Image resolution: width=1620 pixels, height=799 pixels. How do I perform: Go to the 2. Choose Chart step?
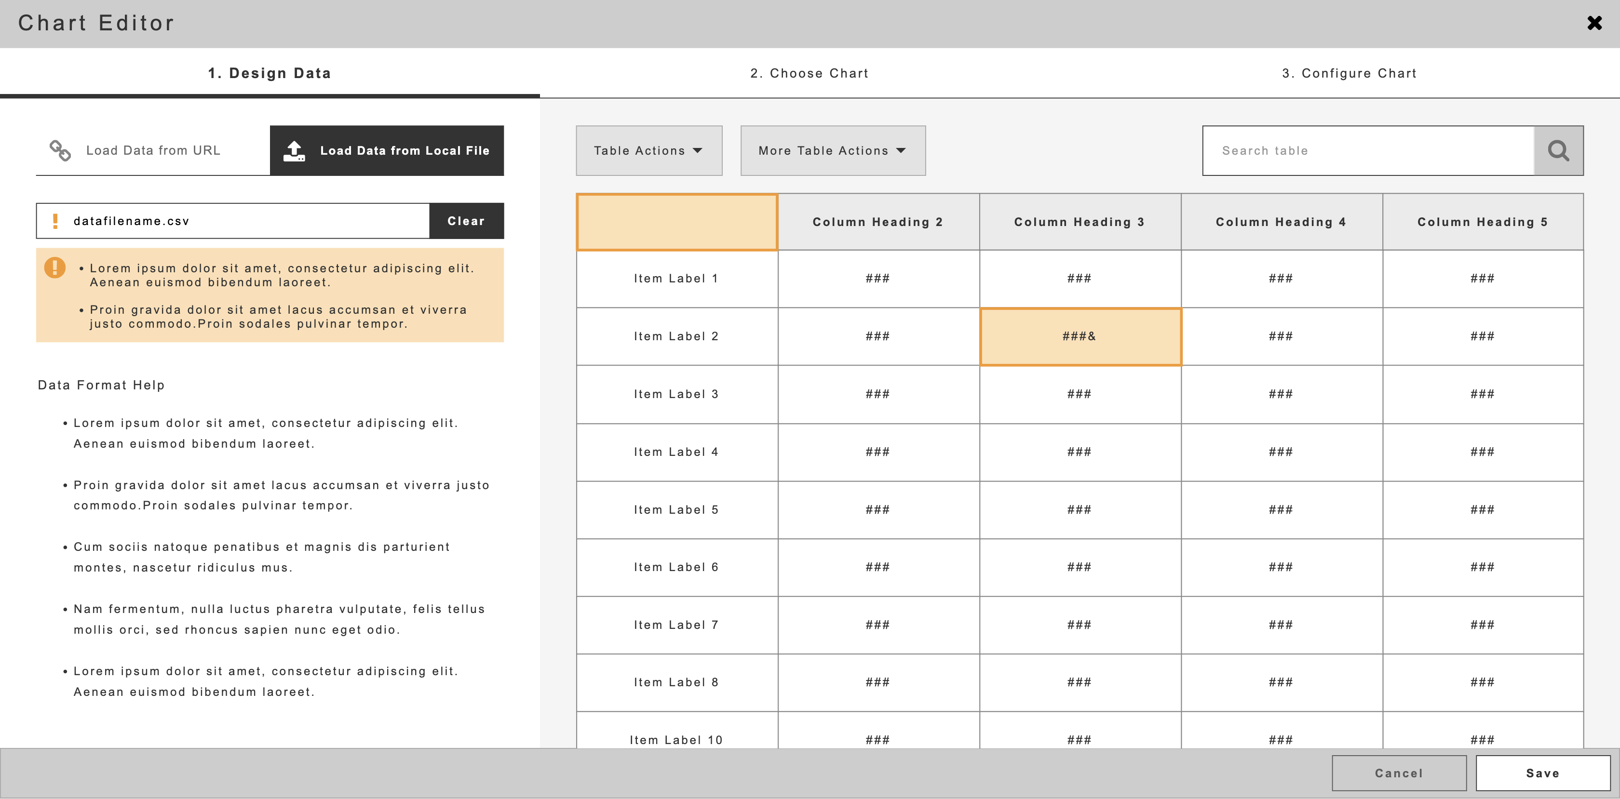tap(810, 74)
